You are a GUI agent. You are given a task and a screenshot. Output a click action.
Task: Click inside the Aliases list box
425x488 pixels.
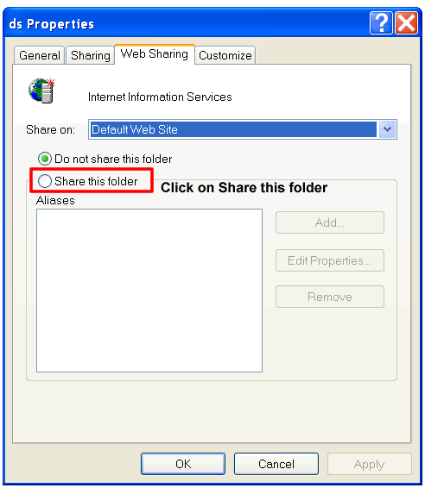point(149,291)
